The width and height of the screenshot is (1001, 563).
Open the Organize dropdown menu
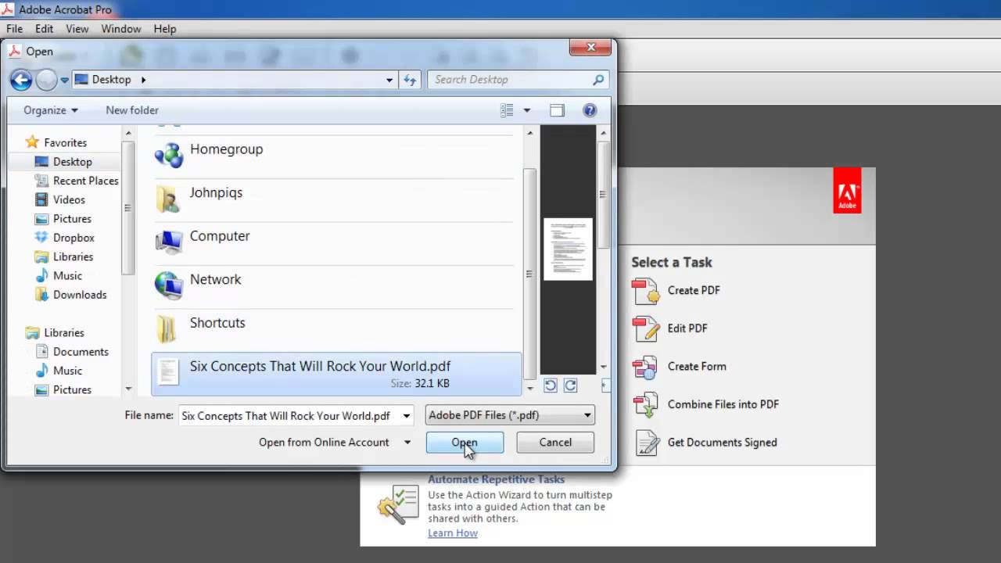point(50,110)
